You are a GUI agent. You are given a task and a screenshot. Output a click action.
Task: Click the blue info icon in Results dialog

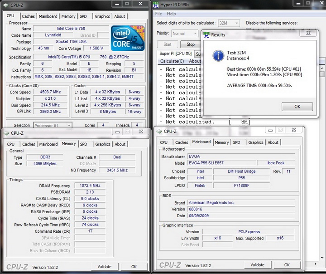(218, 55)
